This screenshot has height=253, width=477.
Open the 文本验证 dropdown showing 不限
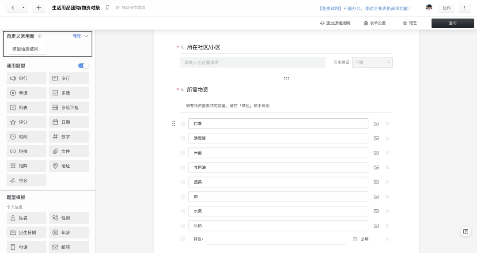(372, 62)
